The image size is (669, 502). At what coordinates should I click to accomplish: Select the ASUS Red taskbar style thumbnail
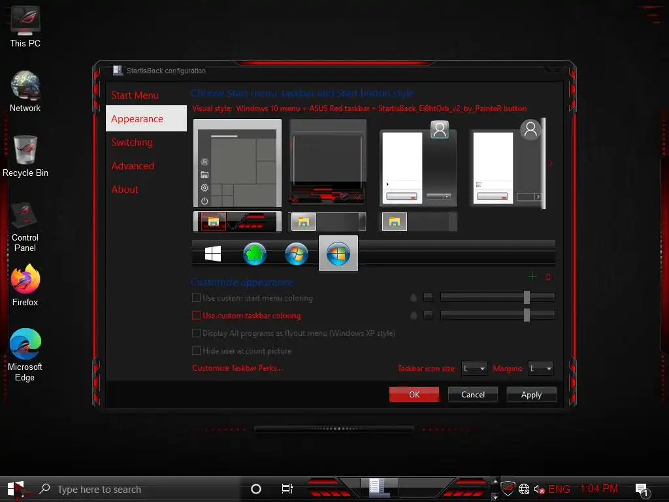pos(237,222)
